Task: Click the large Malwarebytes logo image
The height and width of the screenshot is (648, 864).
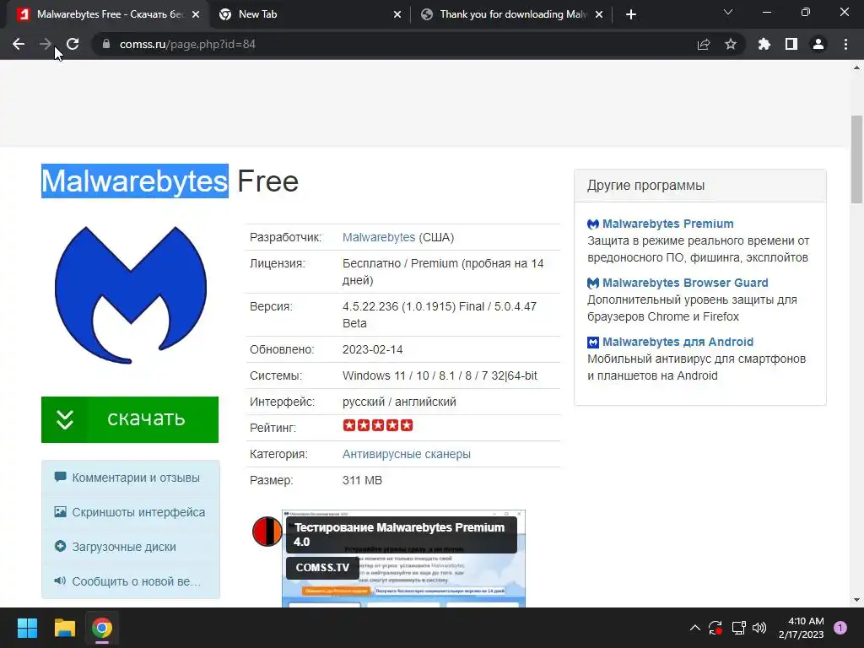Action: click(131, 294)
